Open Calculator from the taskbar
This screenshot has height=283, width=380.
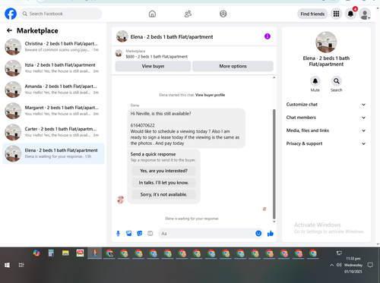click(51, 253)
